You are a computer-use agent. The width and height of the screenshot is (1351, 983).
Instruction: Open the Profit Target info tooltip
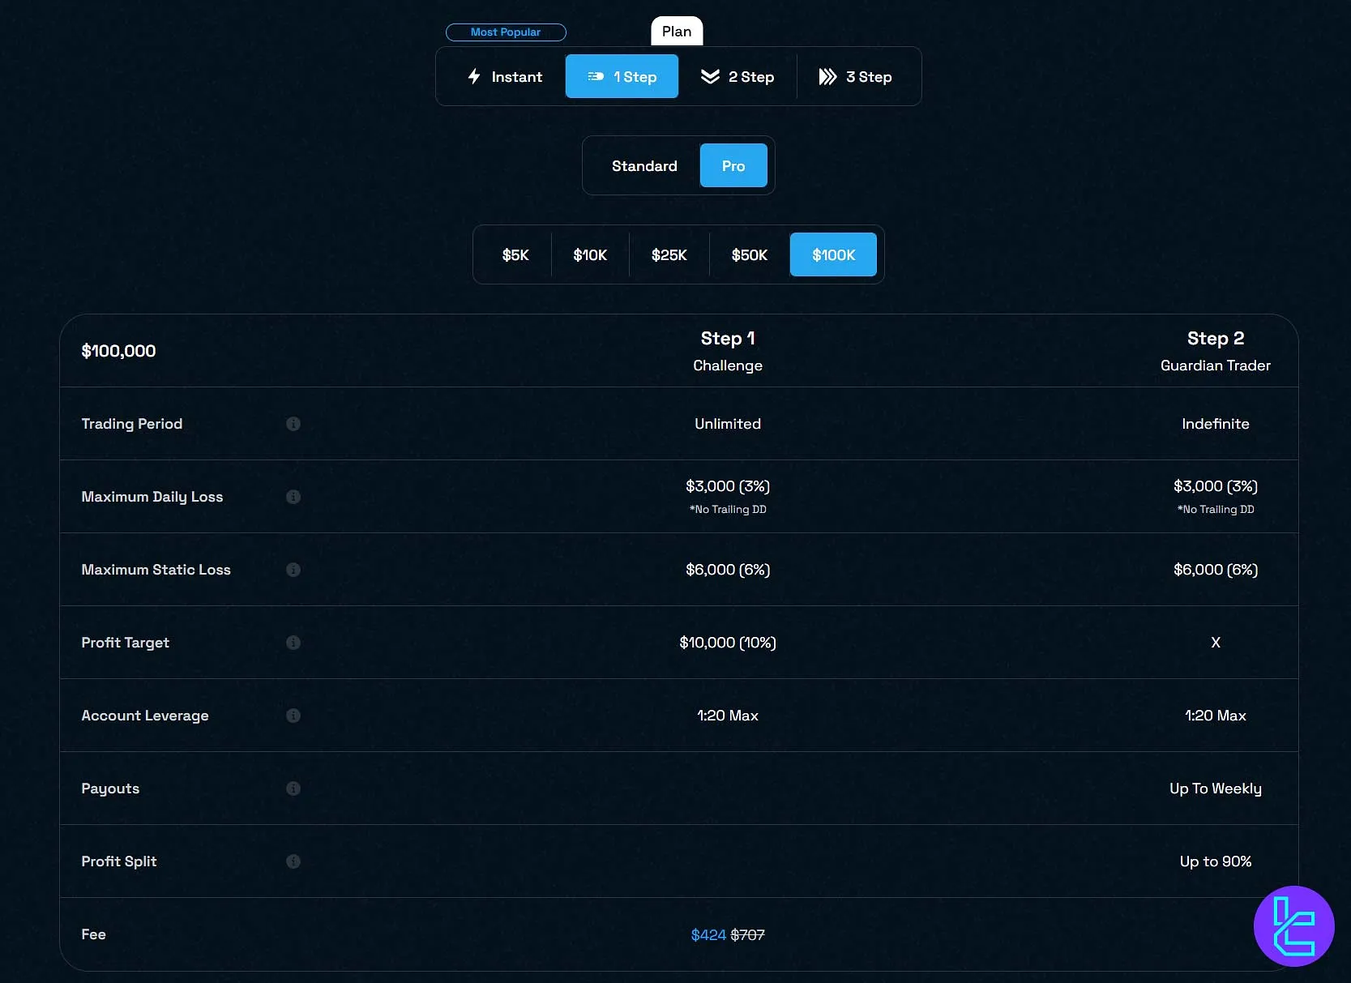293,643
